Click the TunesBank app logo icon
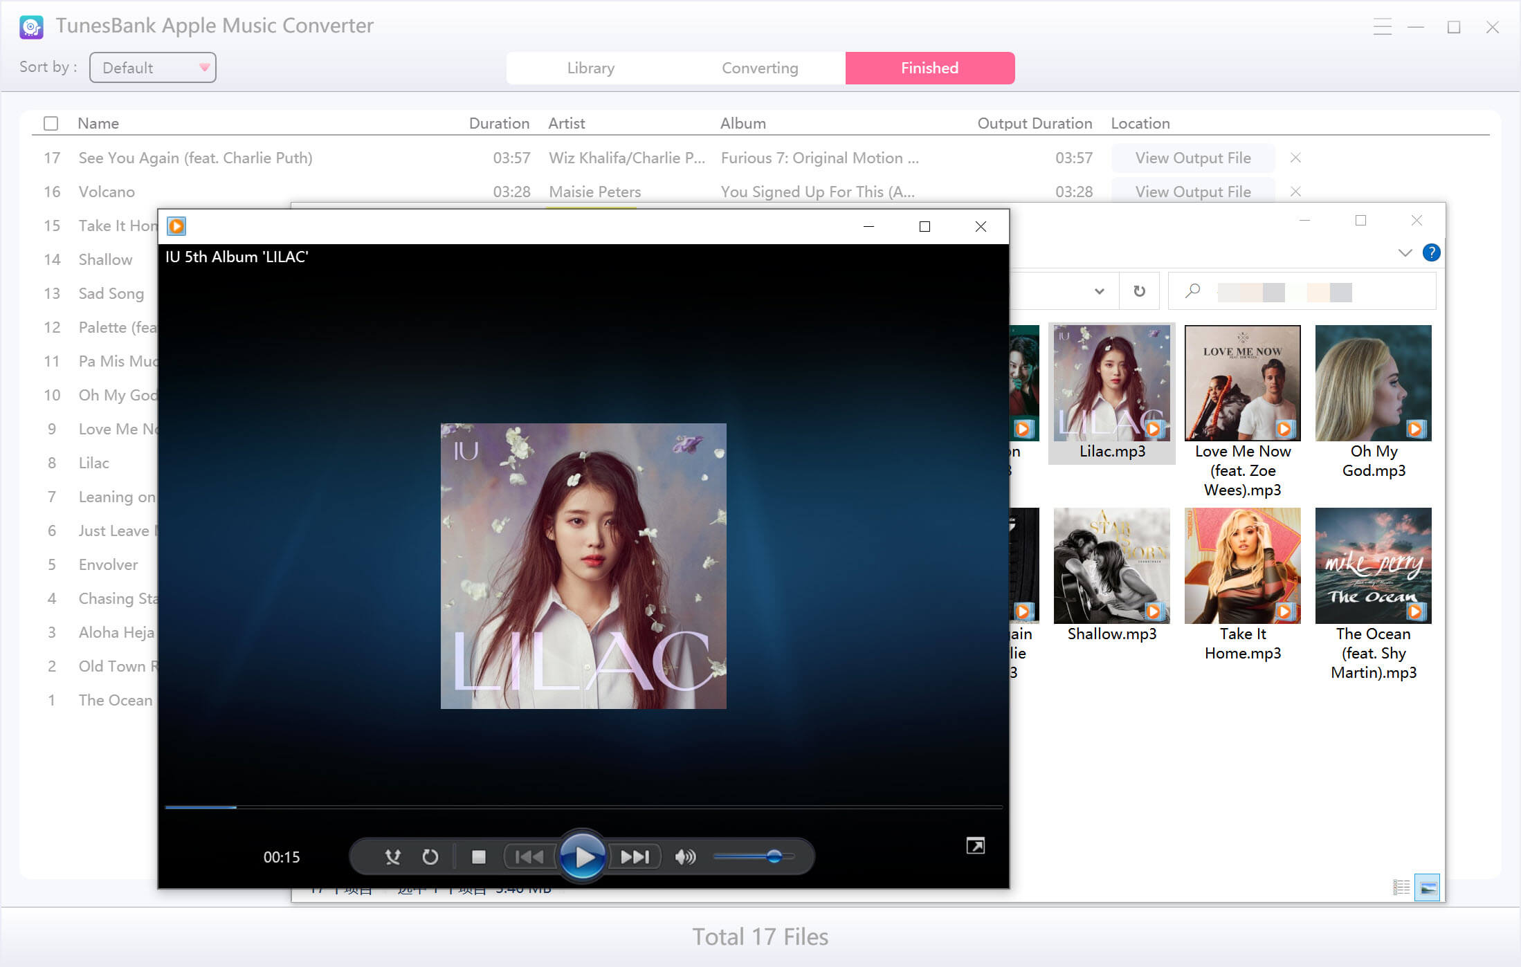This screenshot has height=967, width=1521. 32,27
